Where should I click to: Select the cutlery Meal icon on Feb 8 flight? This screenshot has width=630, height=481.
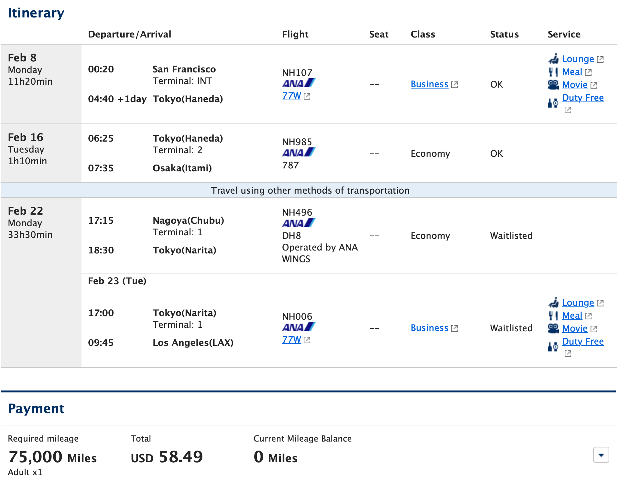[554, 72]
